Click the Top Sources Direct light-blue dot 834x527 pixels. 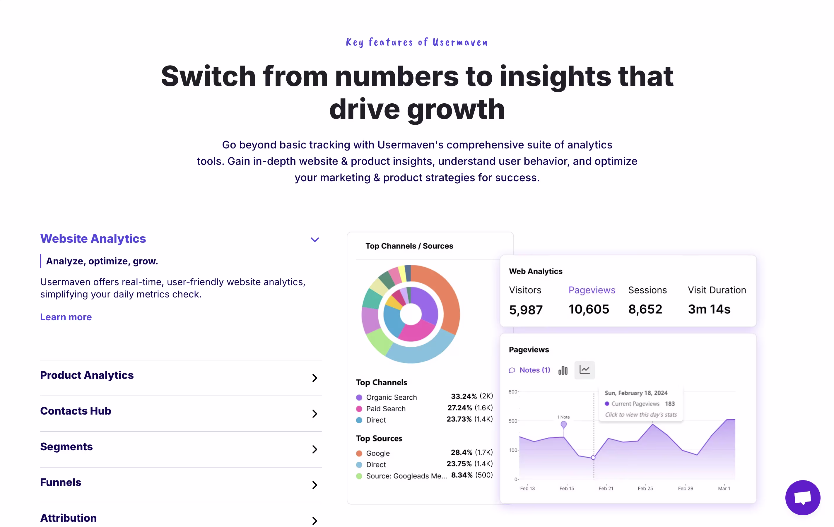tap(359, 465)
